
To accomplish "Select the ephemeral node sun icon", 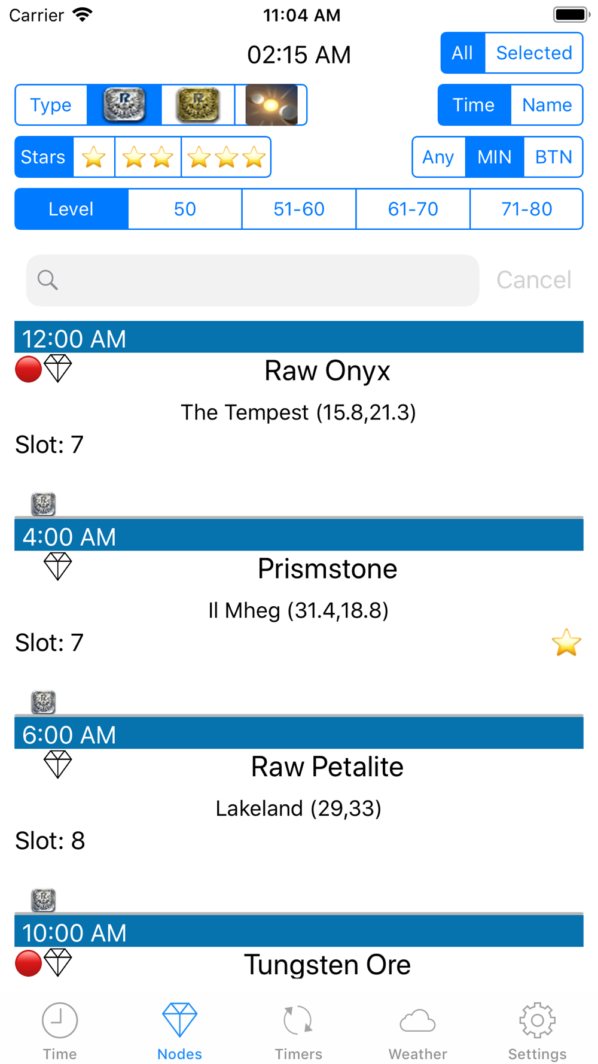I will pos(271,105).
